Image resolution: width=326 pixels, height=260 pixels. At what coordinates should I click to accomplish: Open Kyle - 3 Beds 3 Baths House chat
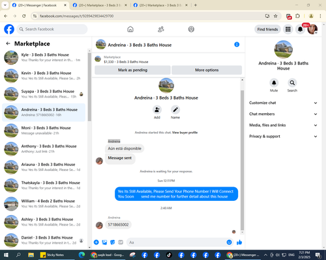44,57
